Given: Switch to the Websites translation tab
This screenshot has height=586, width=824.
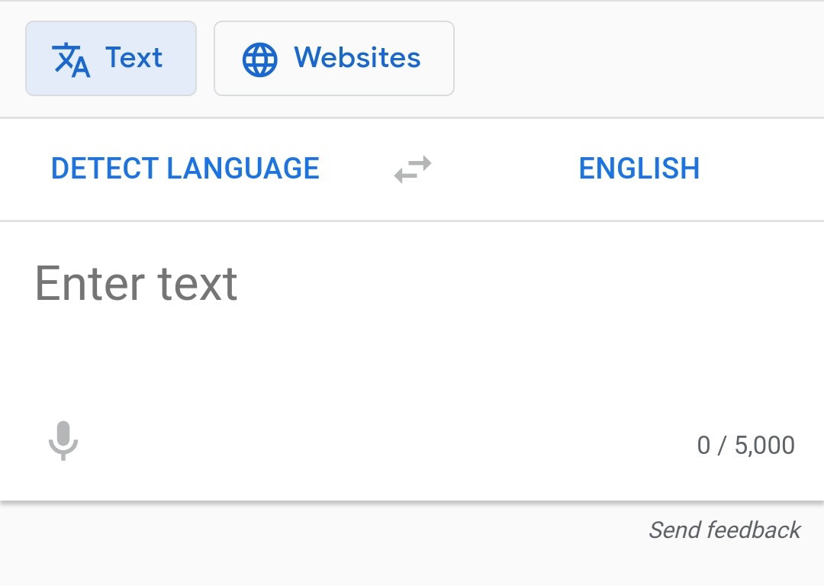Looking at the screenshot, I should [334, 58].
